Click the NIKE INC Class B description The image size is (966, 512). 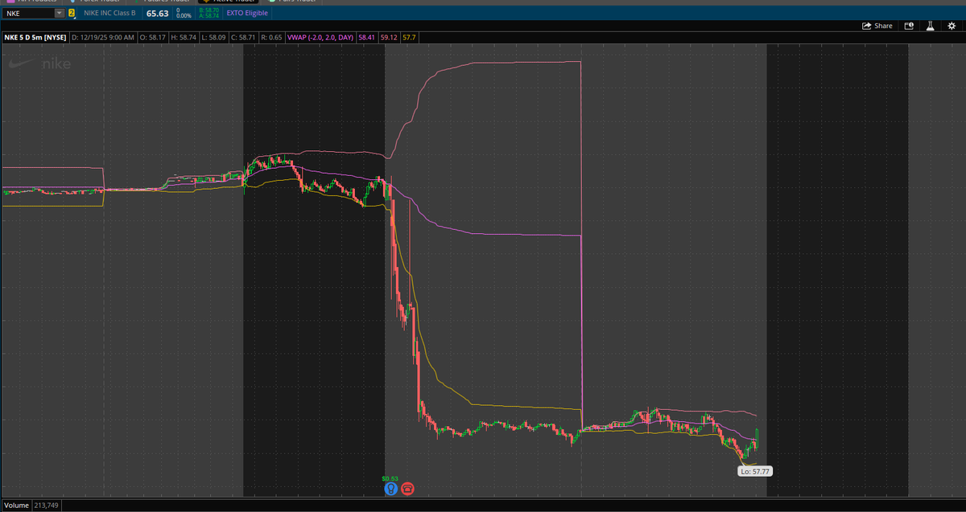109,14
